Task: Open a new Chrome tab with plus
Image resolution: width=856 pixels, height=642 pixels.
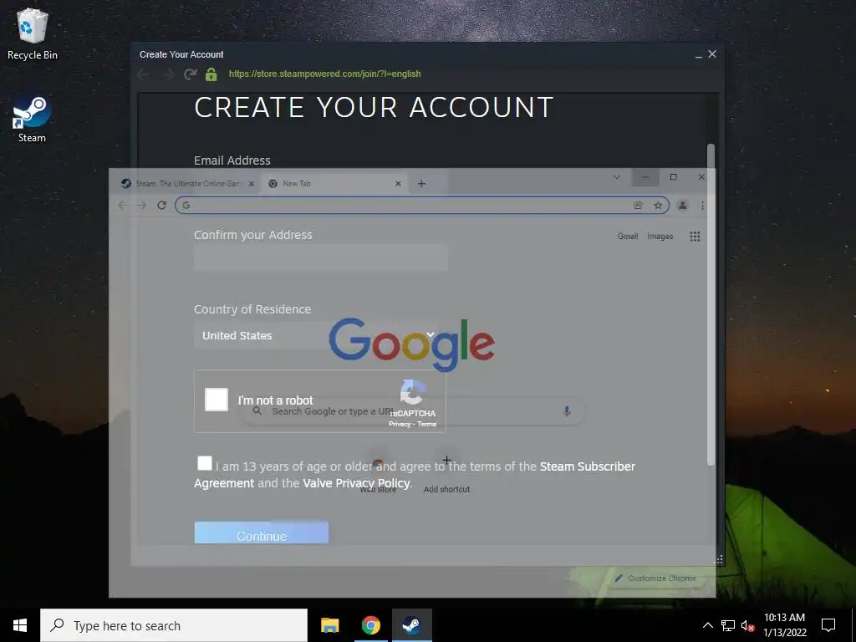Action: [x=421, y=184]
